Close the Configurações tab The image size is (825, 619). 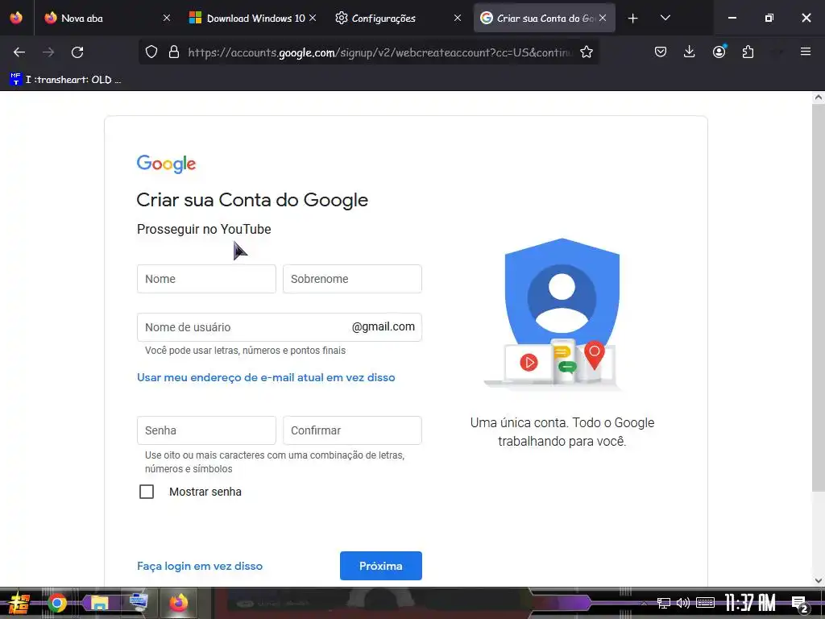coord(458,18)
